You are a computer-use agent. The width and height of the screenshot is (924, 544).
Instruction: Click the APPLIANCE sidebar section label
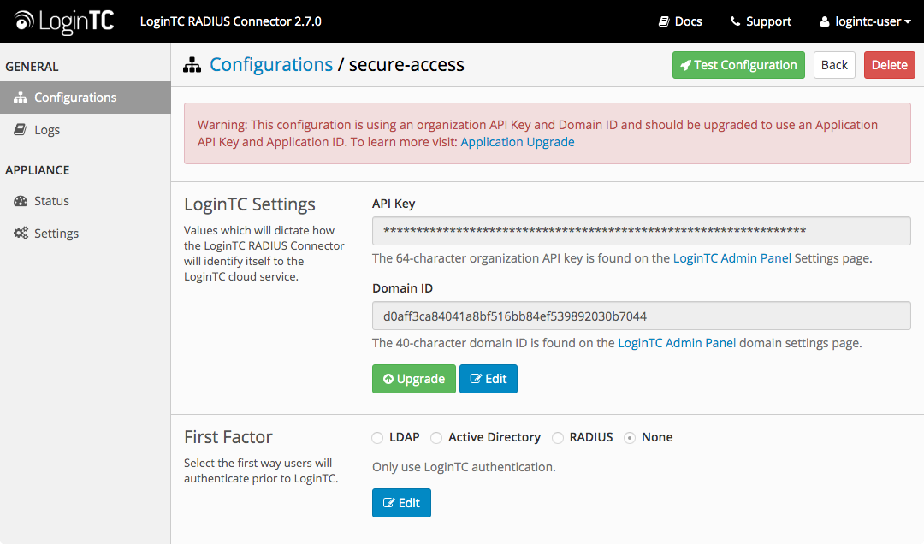pyautogui.click(x=37, y=170)
